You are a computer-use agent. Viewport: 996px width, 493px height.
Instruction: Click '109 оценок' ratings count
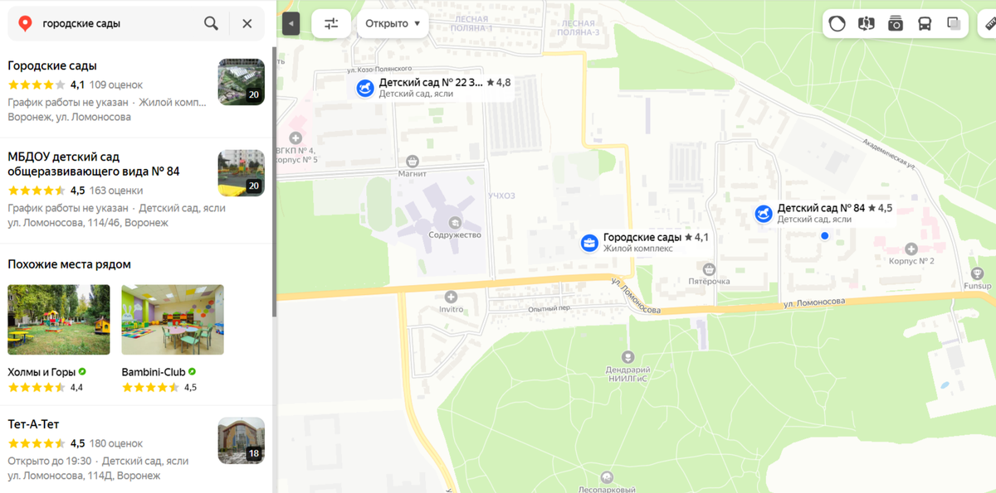(x=116, y=85)
